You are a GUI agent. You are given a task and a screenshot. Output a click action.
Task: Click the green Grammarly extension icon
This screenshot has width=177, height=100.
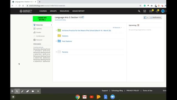pos(145,6)
